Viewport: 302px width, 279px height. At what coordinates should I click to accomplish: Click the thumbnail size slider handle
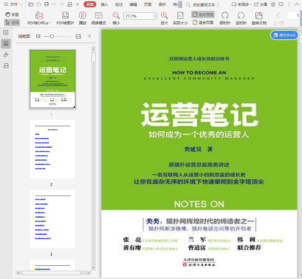pos(52,36)
